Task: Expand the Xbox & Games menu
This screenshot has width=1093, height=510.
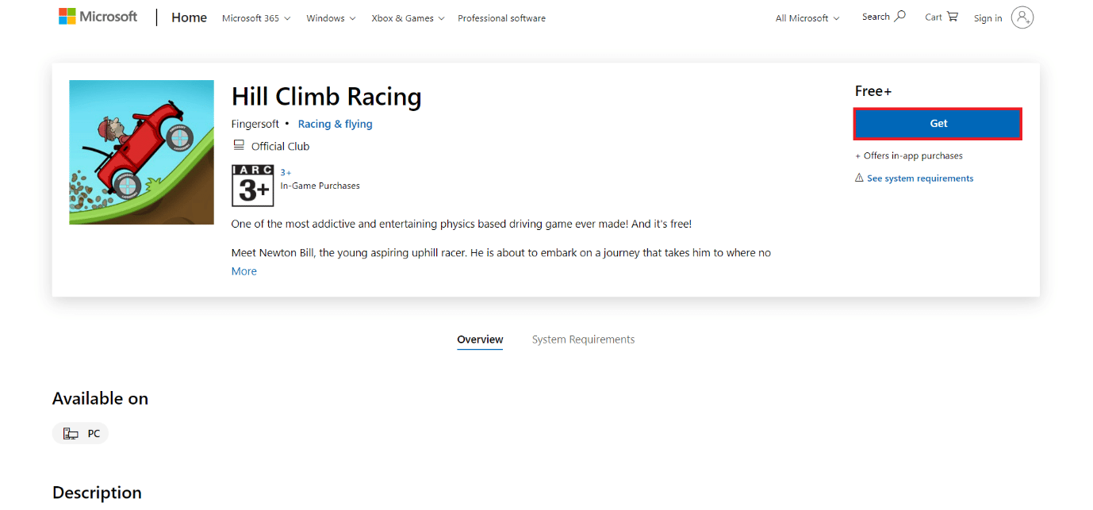Action: point(408,18)
